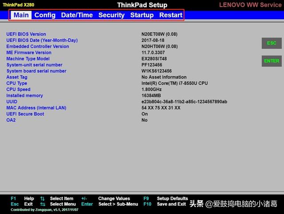Click the ThinkPad Setup heading
The image size is (284, 214).
pyautogui.click(x=142, y=5)
